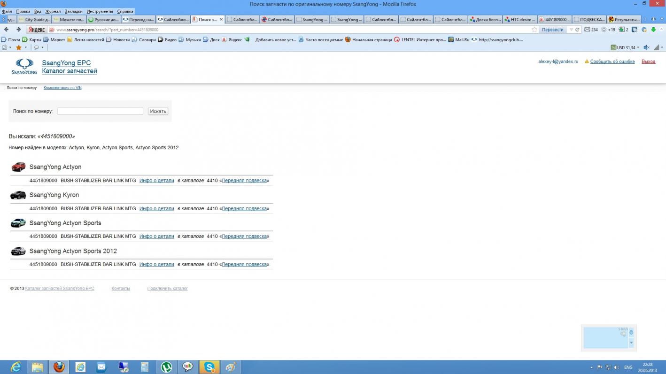Click the browser address bar URL
Image resolution: width=666 pixels, height=374 pixels.
107,30
